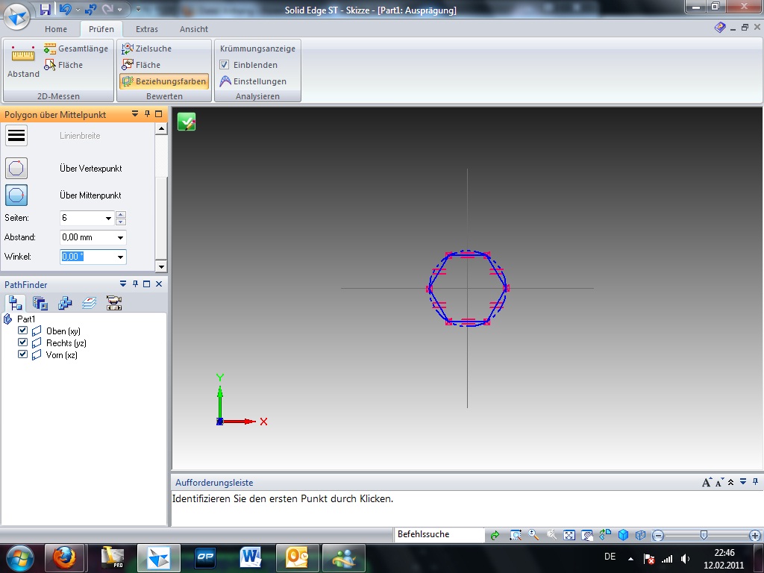Activate the zoom magnifier tool
Screen dimensions: 764x573
pos(533,535)
